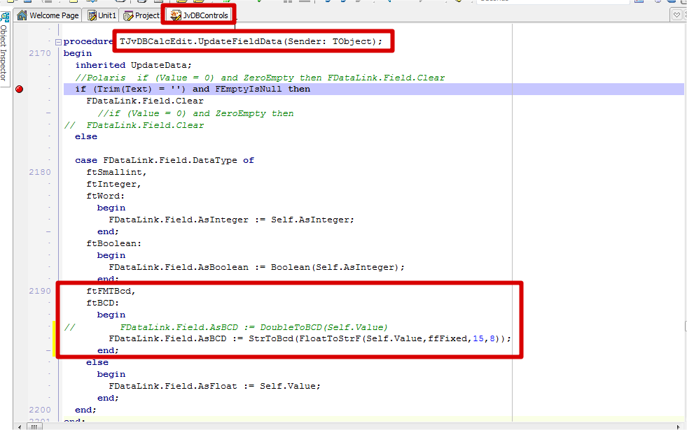Click the inherited UpdateData statement
687x430 pixels.
[133, 65]
